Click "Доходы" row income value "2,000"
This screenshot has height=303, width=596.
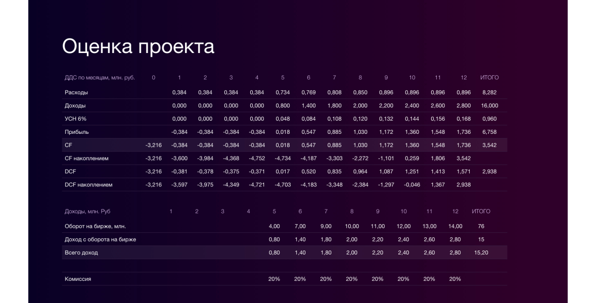coord(360,106)
